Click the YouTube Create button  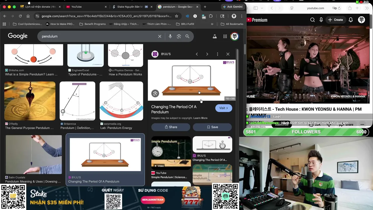(335, 20)
